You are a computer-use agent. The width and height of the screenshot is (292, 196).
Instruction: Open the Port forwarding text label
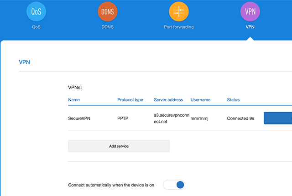(178, 27)
